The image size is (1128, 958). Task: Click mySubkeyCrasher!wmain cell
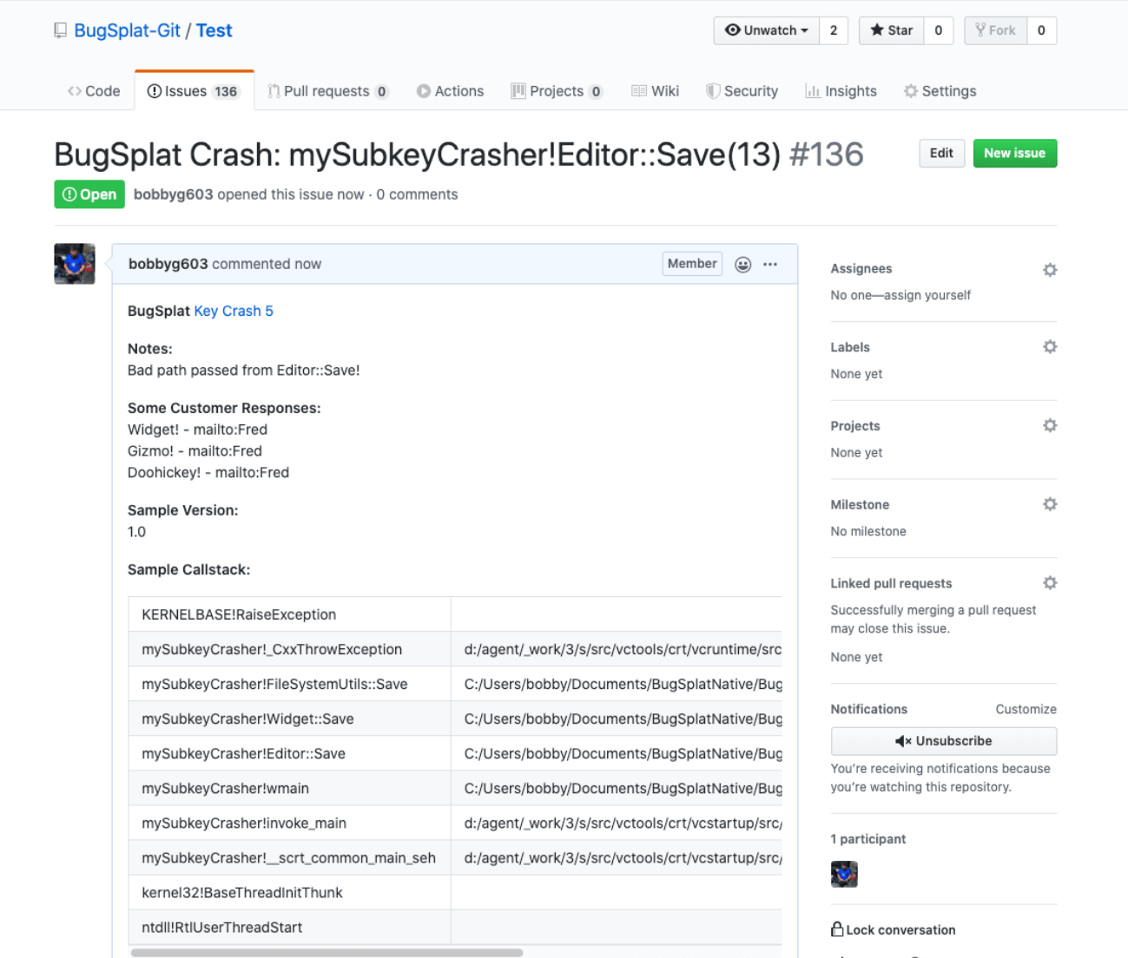click(x=289, y=788)
